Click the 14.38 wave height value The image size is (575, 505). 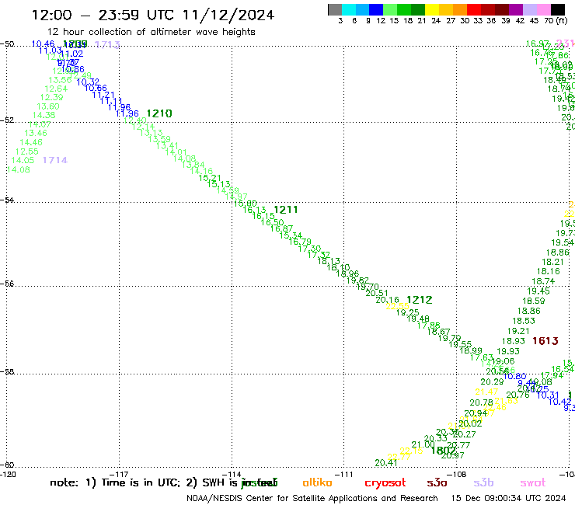(x=44, y=115)
